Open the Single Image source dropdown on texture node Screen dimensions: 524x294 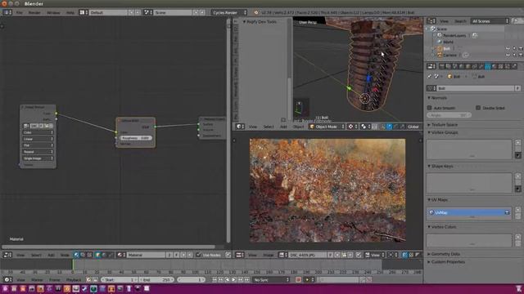pyautogui.click(x=38, y=158)
